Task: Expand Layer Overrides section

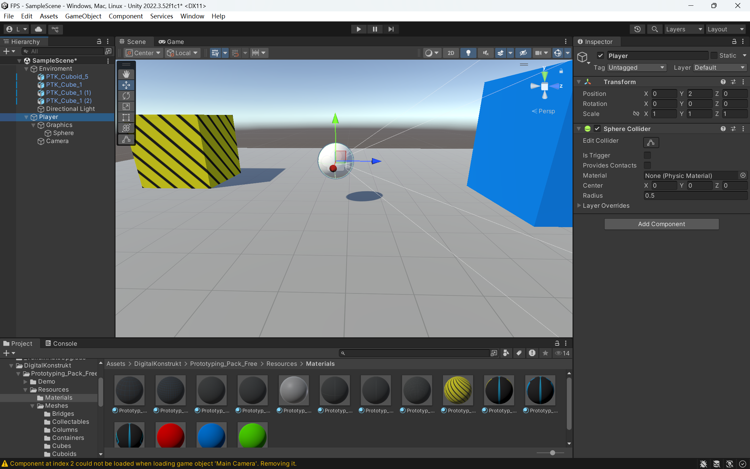Action: point(579,205)
